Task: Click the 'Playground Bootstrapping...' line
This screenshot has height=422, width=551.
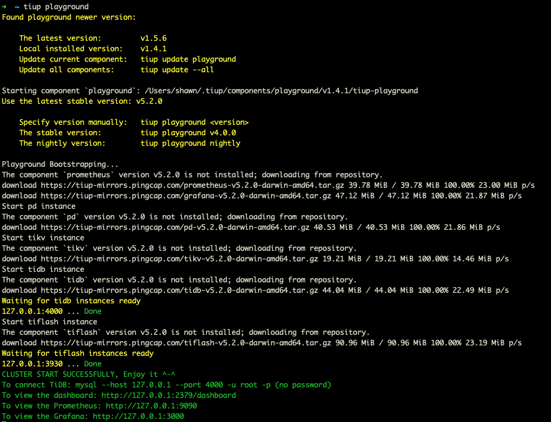Action: 60,164
